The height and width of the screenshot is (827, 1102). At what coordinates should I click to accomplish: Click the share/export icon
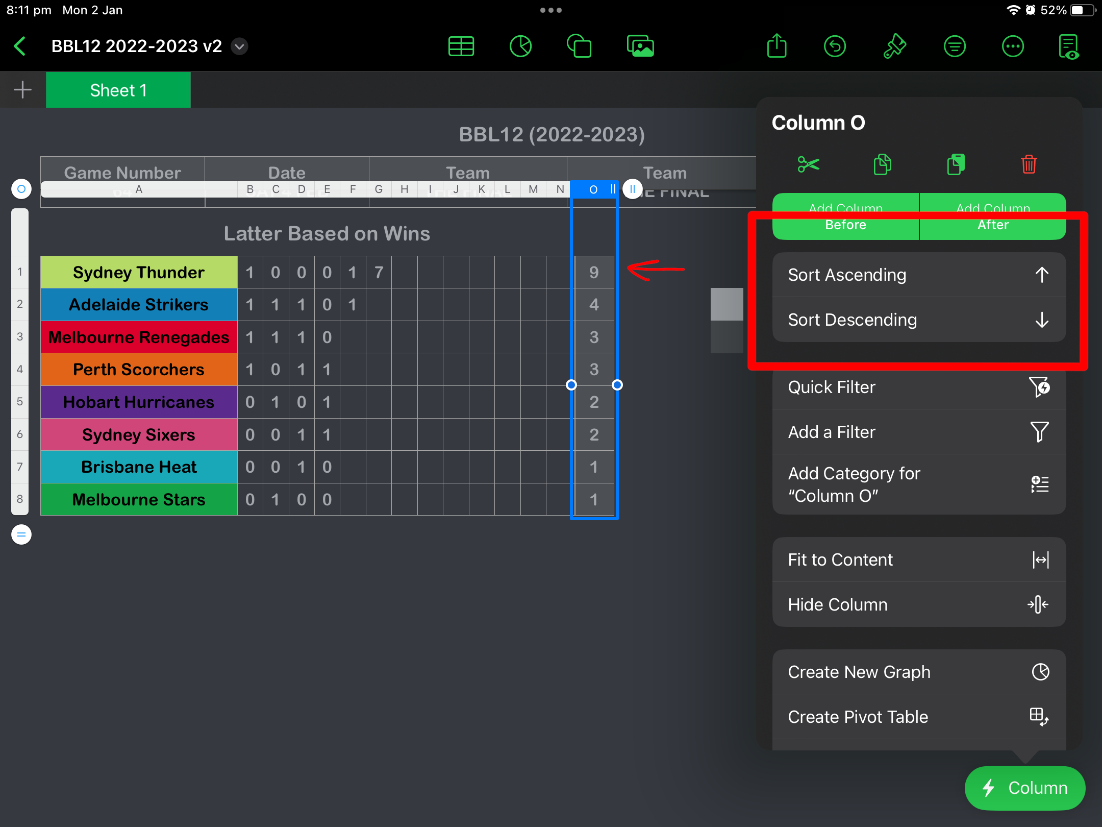[x=777, y=45]
